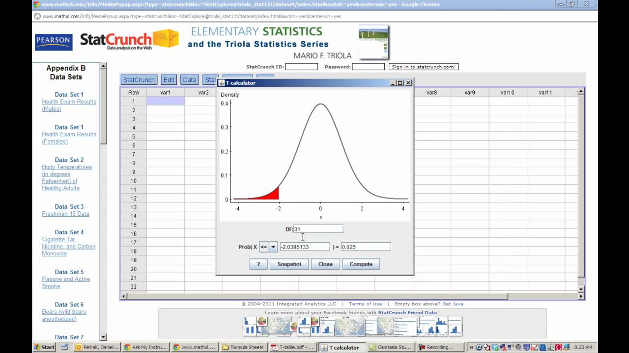629x353 pixels.
Task: Open Body Temperatures of Healthy Adults link
Action: point(67,177)
